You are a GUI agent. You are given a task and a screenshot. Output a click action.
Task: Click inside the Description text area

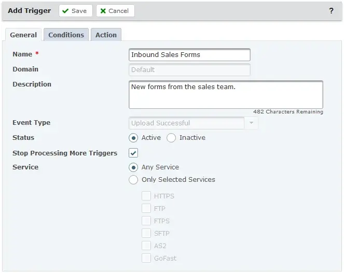pos(226,94)
